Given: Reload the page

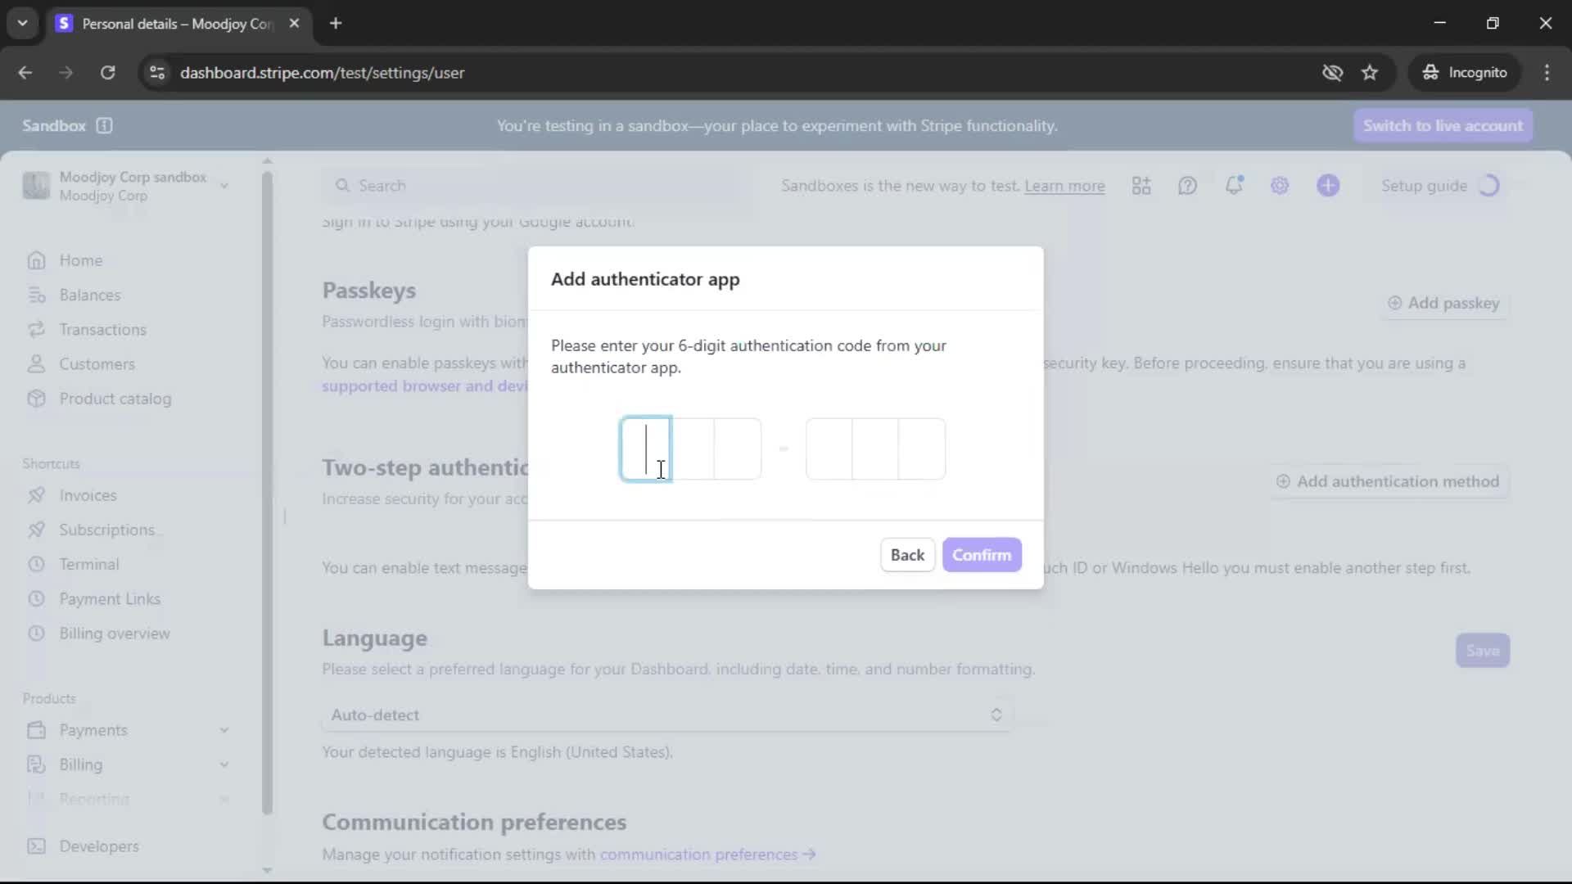Looking at the screenshot, I should pos(108,73).
